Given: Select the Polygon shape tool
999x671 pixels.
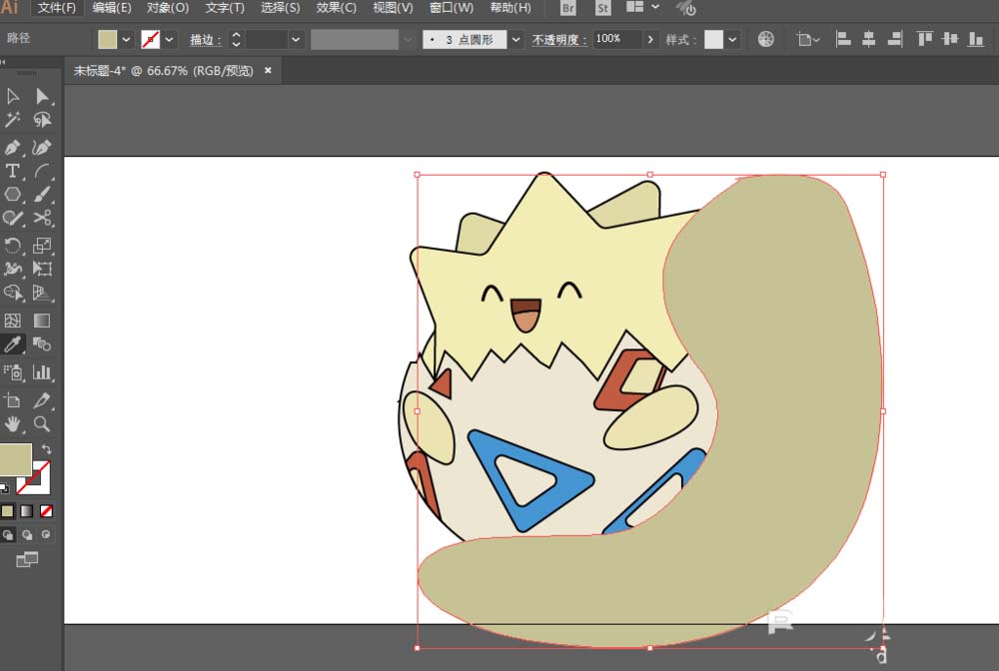Looking at the screenshot, I should 13,195.
